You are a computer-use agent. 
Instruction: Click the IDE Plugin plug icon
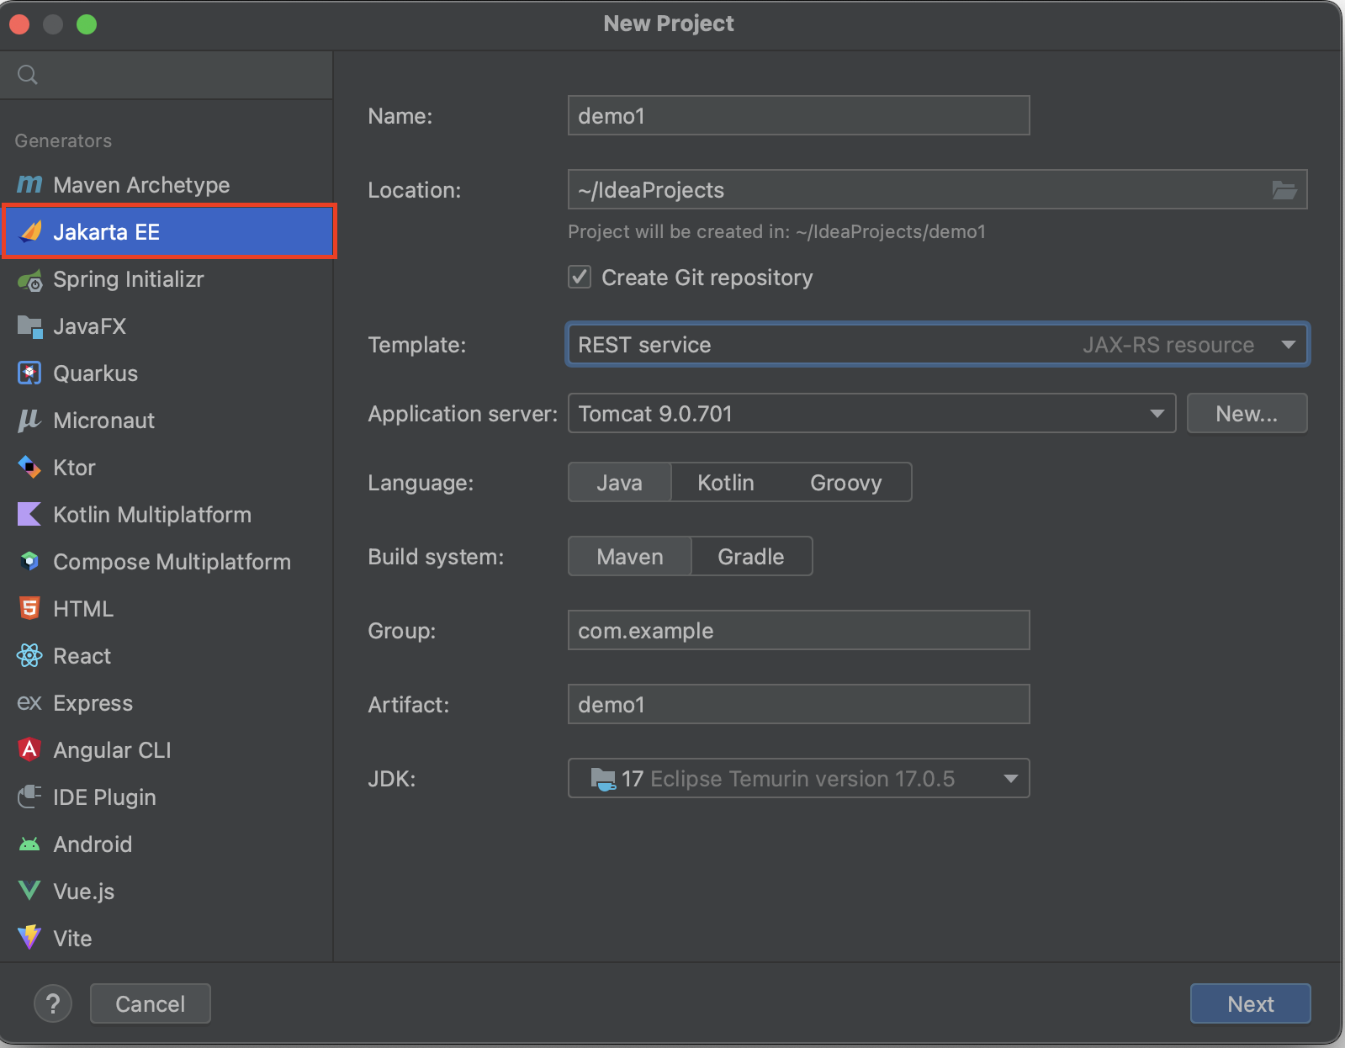click(29, 797)
